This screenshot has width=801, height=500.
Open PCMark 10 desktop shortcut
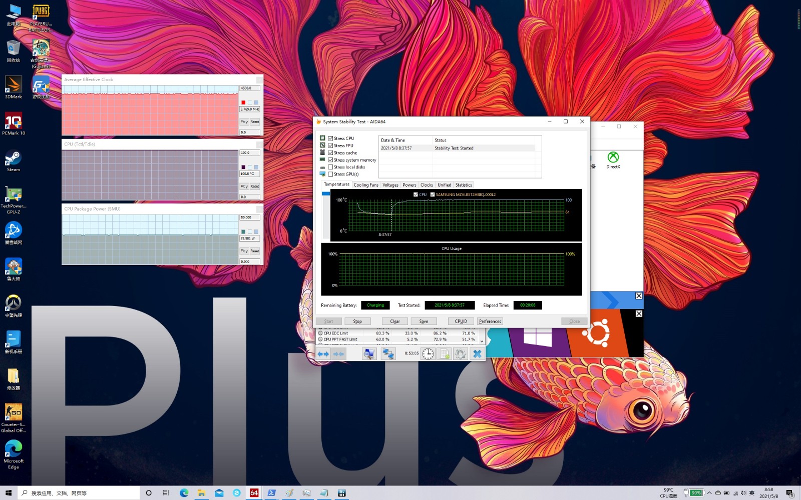click(x=14, y=123)
